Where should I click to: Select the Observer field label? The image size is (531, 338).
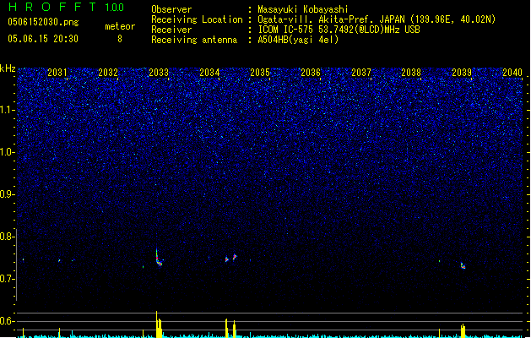(x=171, y=9)
